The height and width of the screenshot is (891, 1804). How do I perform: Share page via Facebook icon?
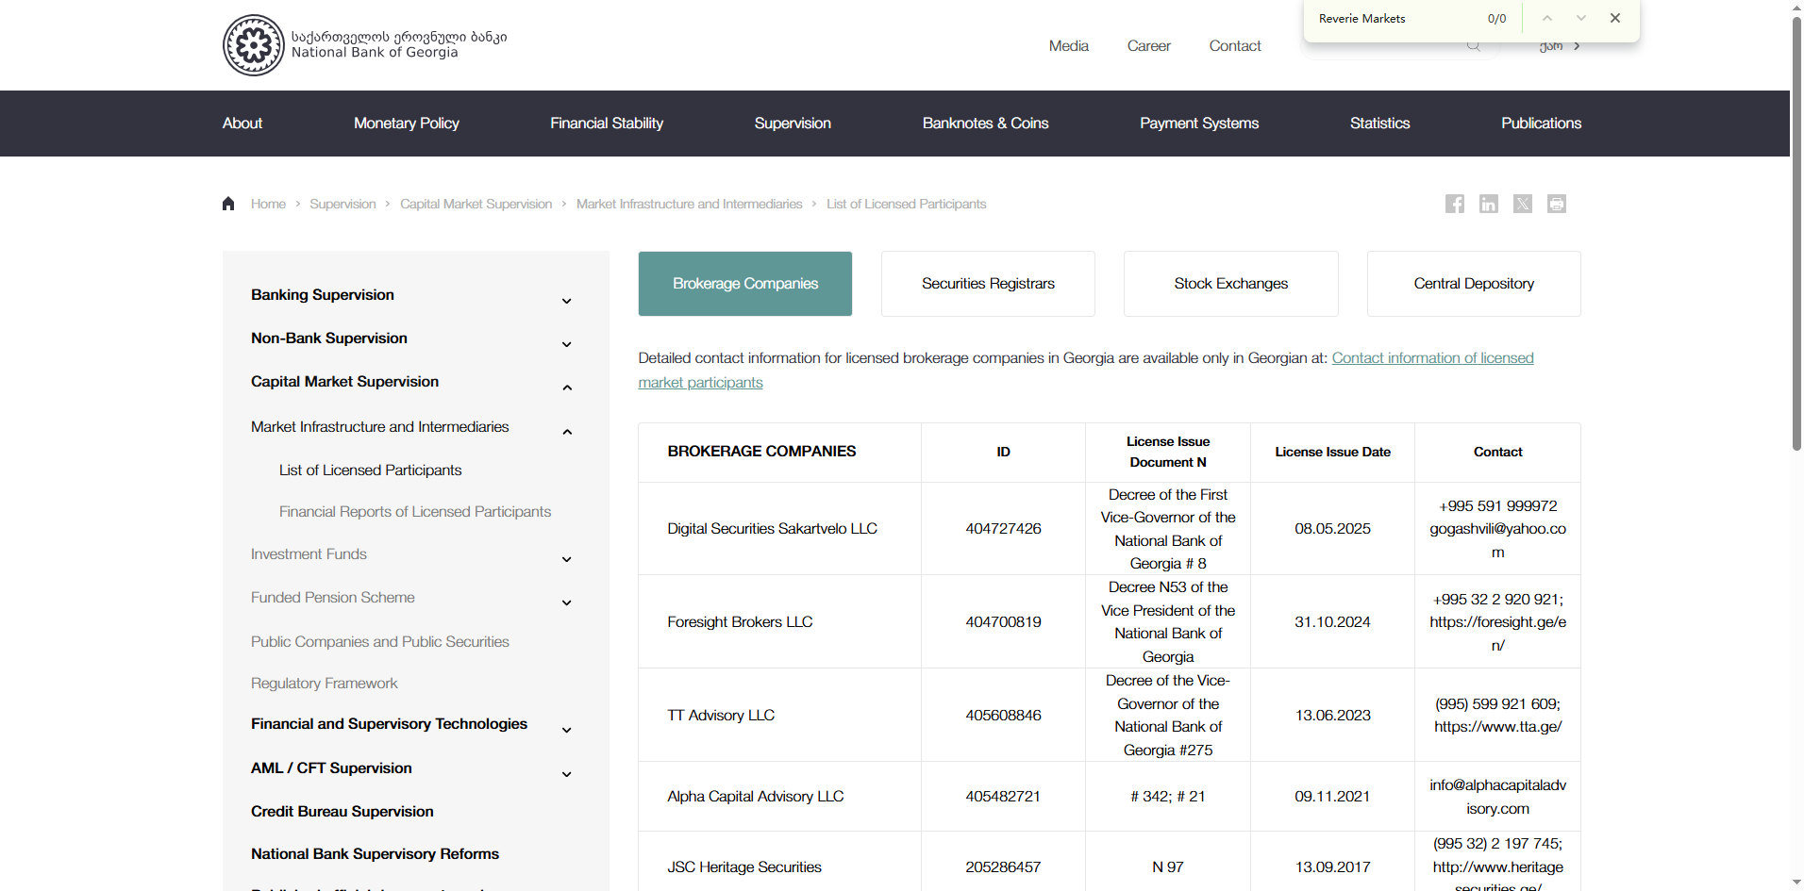tap(1454, 204)
